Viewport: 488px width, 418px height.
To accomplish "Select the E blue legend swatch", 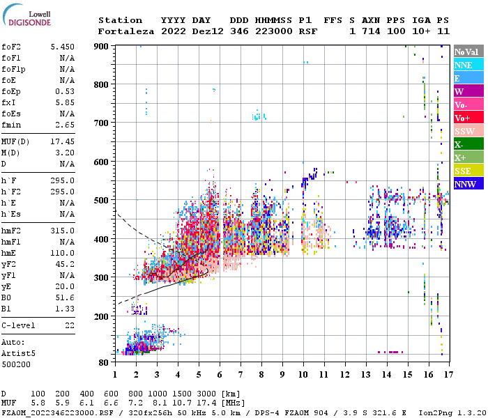I will tap(468, 78).
